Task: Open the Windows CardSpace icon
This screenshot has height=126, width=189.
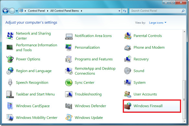Action: 10,106
